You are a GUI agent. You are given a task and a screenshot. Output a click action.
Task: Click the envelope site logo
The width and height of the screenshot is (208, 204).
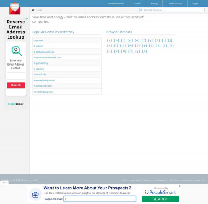tap(15, 8)
